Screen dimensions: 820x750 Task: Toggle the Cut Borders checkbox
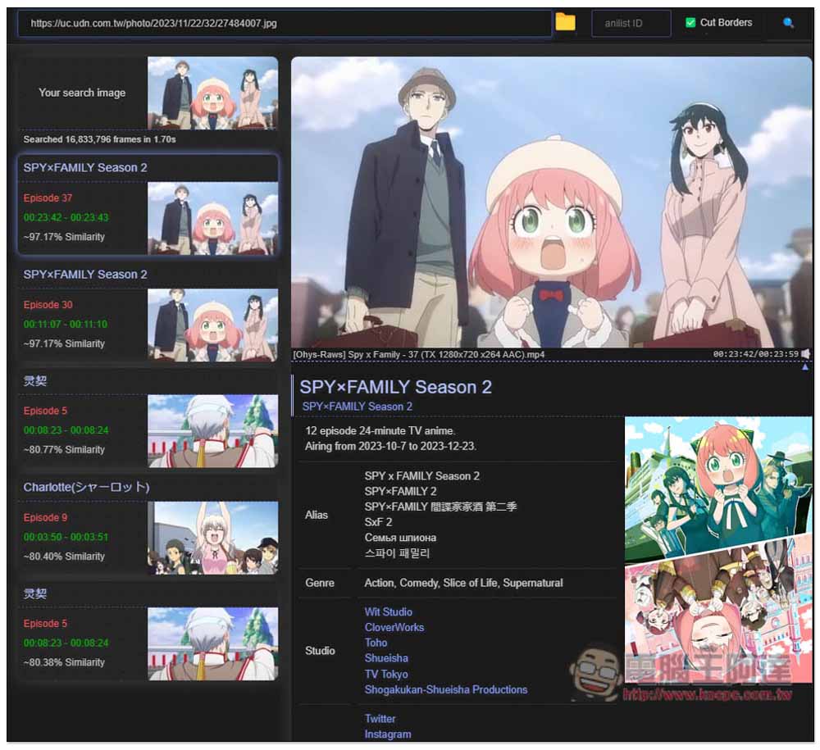pos(690,22)
